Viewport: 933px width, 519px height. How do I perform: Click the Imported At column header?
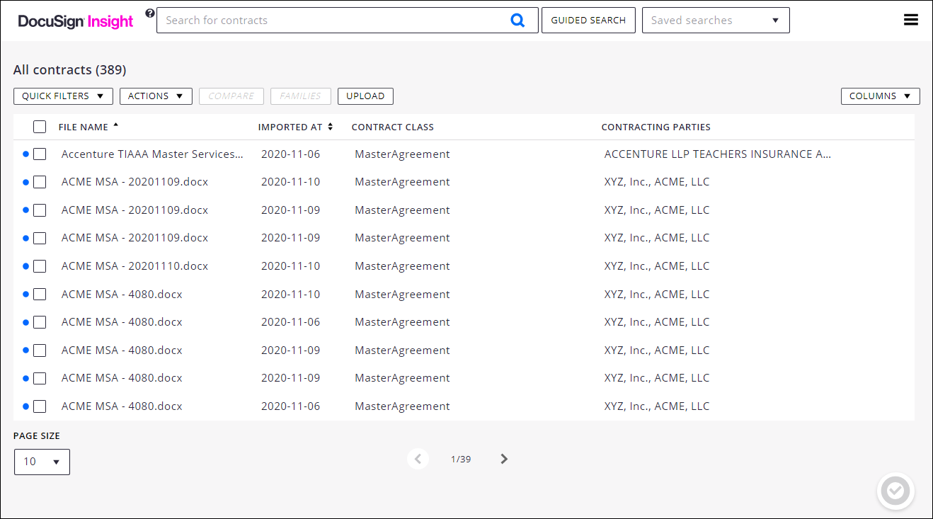[290, 127]
